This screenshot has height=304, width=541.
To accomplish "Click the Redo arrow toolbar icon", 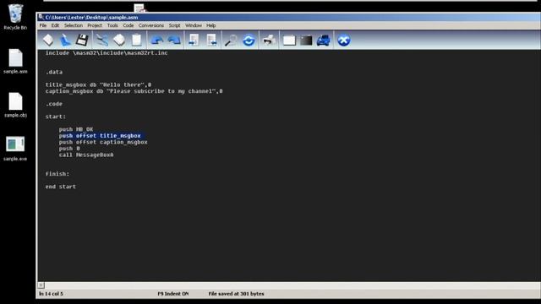I will [x=174, y=41].
